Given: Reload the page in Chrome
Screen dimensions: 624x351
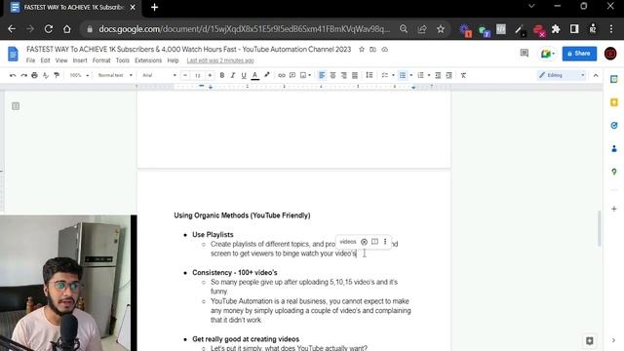Looking at the screenshot, I should pos(49,29).
